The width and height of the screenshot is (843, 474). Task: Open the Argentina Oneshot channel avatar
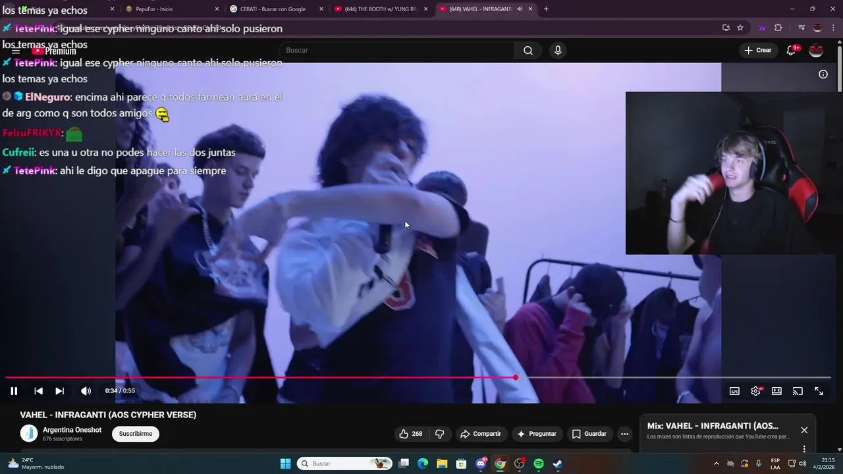29,433
